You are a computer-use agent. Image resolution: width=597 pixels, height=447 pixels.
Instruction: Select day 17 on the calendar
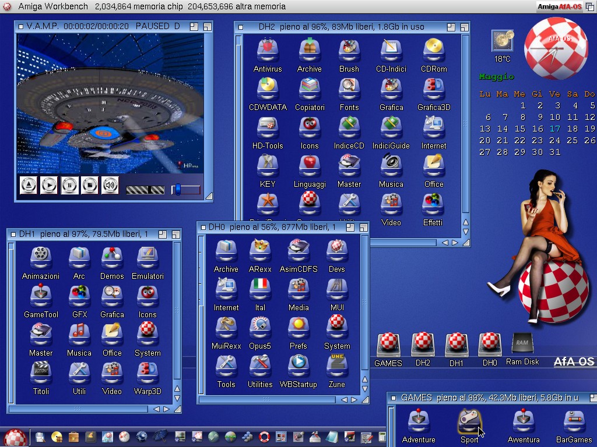tap(554, 129)
